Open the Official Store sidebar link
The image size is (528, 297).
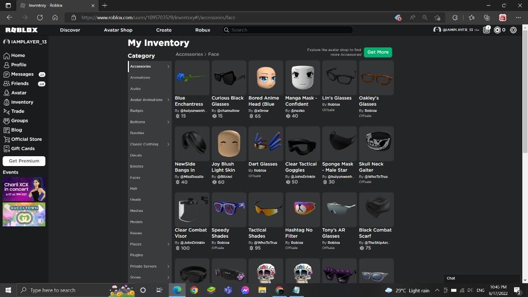[x=26, y=139]
